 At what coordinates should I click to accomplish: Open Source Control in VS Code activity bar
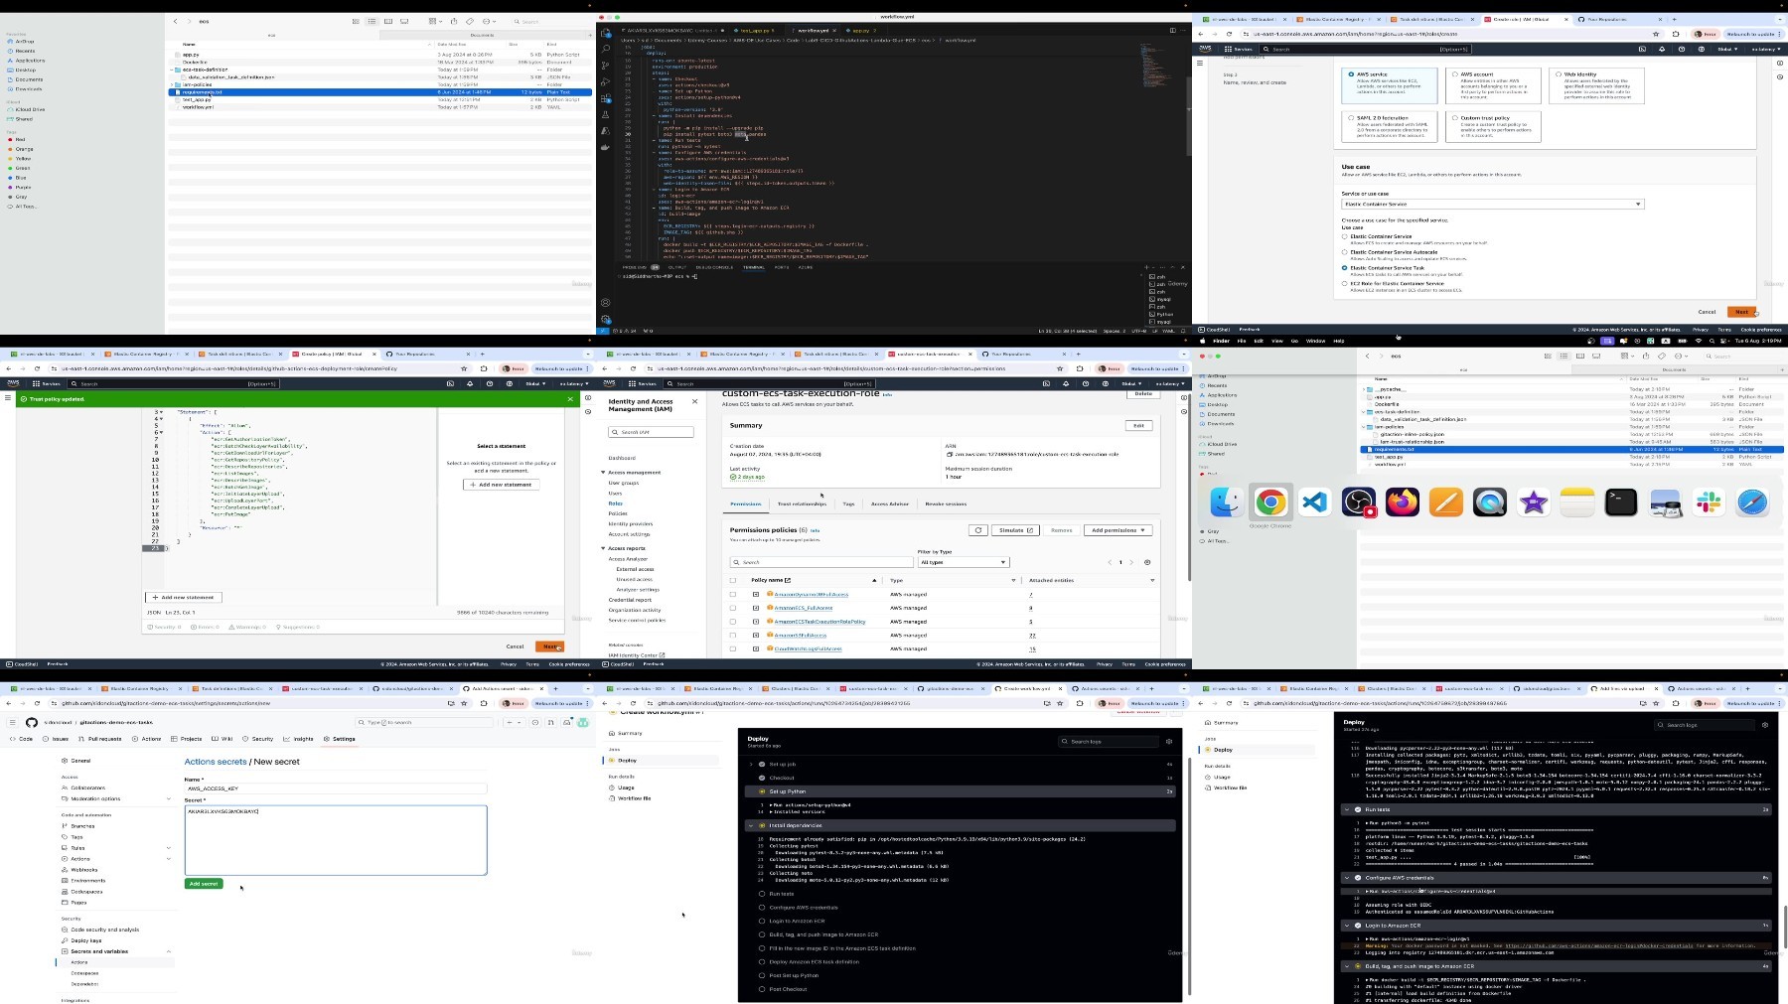[x=605, y=66]
